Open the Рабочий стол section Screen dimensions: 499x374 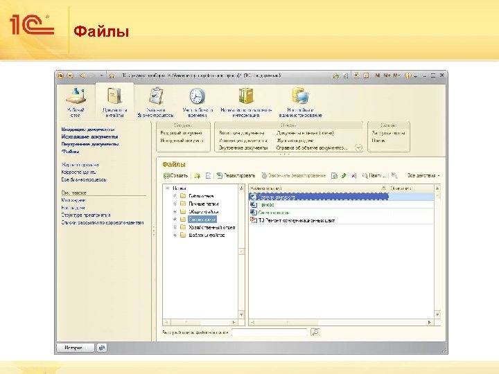tap(76, 102)
